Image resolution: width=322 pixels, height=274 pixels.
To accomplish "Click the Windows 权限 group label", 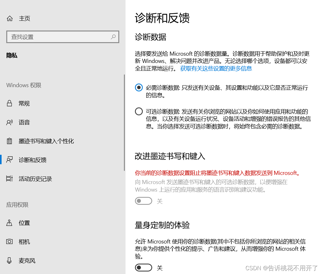I will 24,85.
